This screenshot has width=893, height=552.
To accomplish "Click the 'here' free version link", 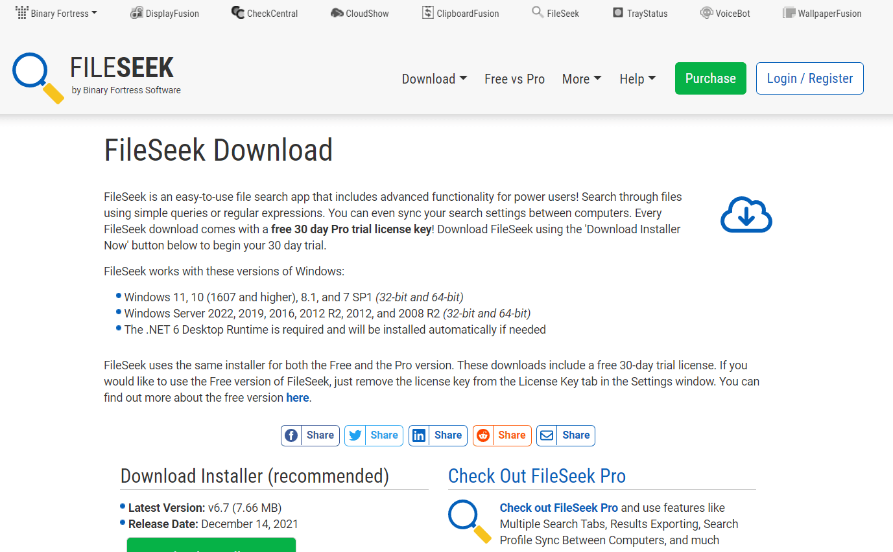I will 298,398.
